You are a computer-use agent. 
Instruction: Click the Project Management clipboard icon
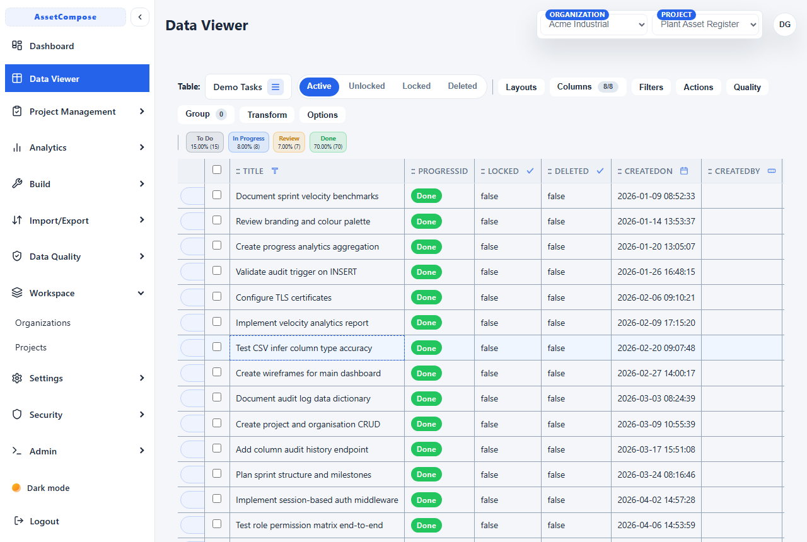click(x=17, y=112)
